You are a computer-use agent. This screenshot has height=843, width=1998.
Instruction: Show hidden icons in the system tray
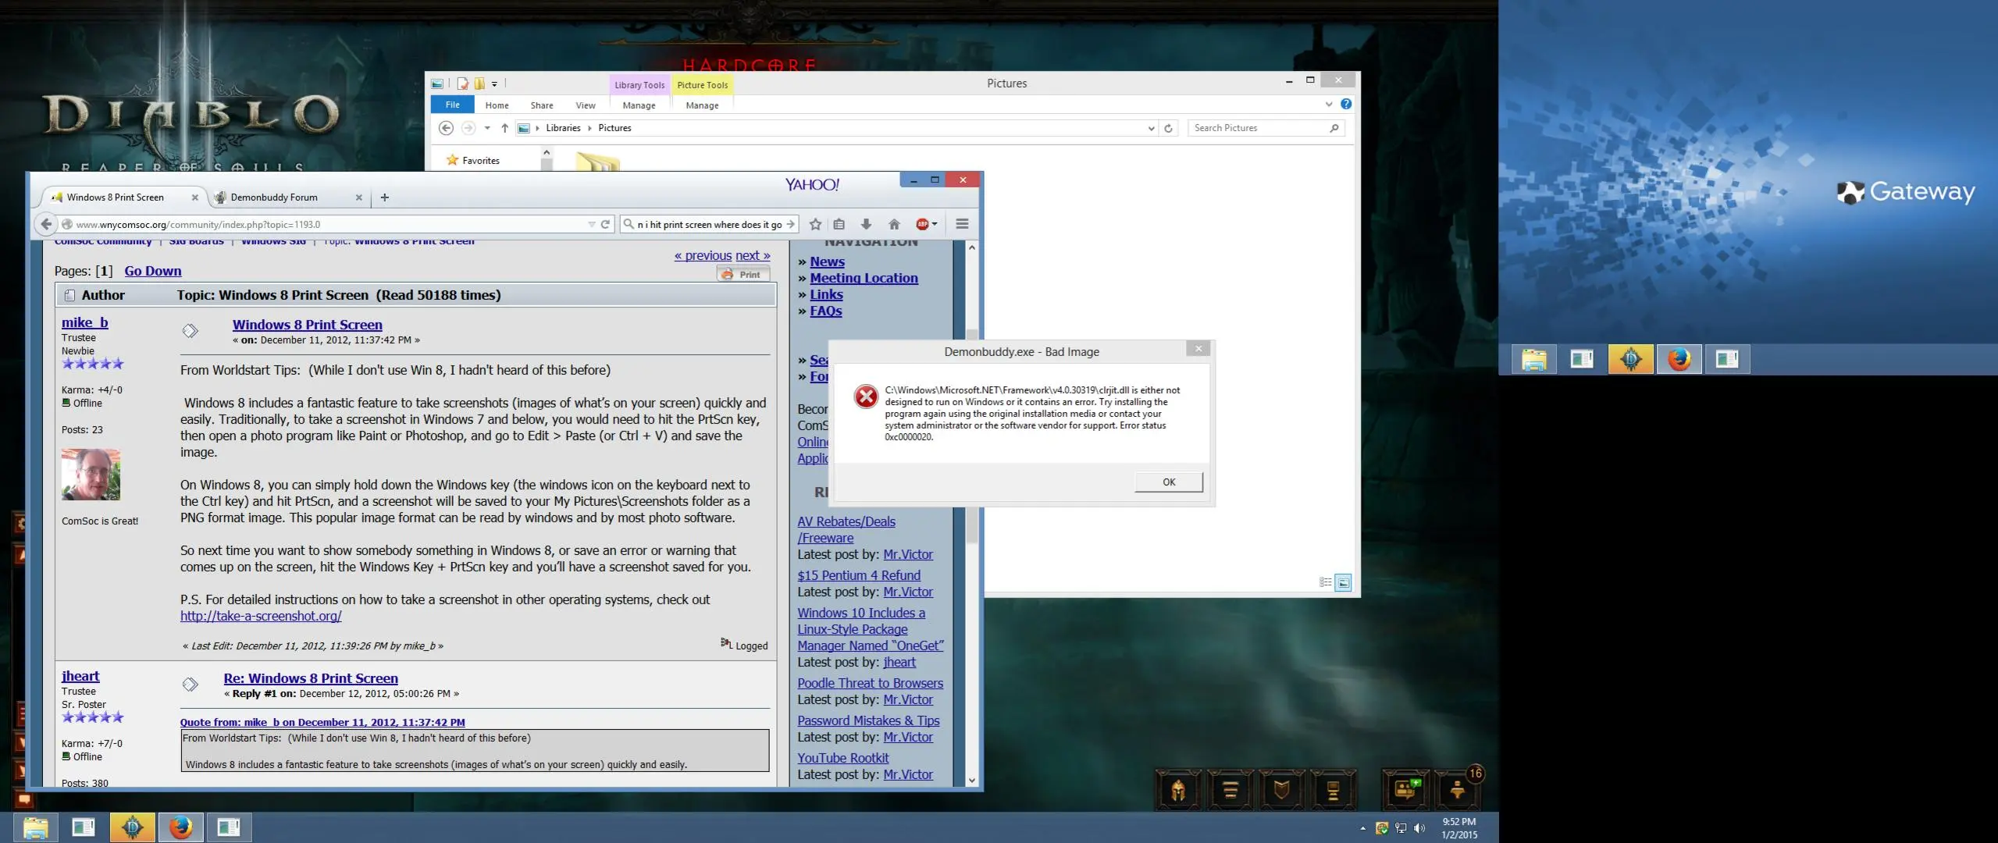[x=1362, y=828]
